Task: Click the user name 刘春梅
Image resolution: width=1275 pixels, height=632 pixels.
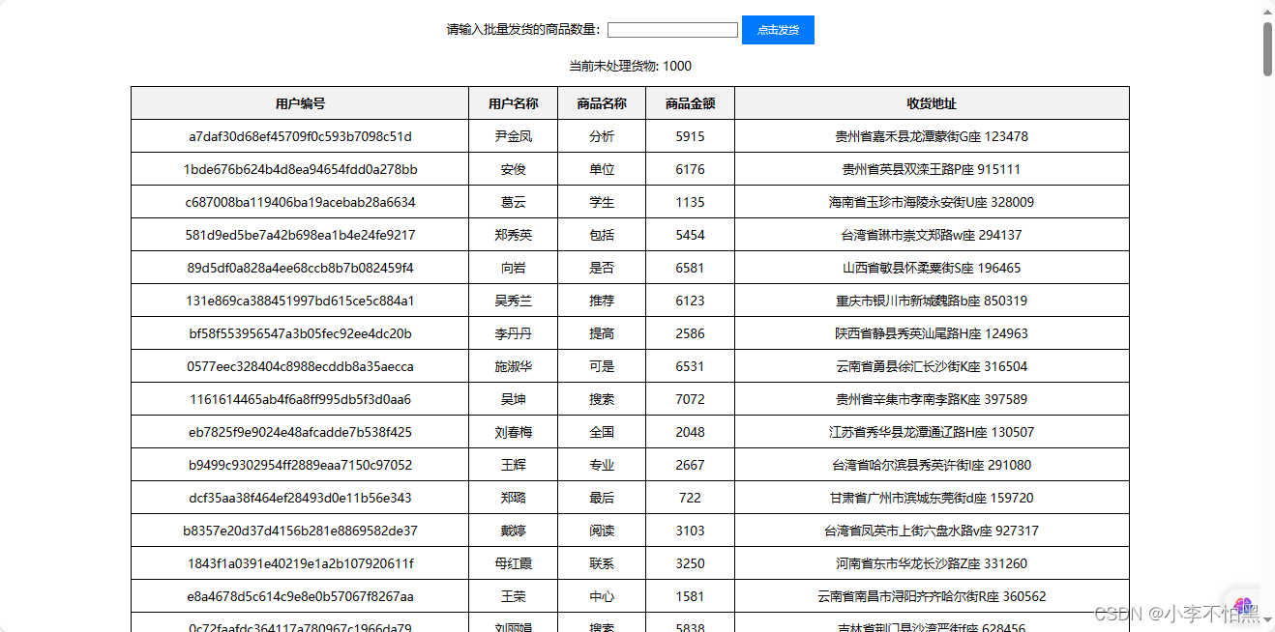Action: tap(514, 432)
